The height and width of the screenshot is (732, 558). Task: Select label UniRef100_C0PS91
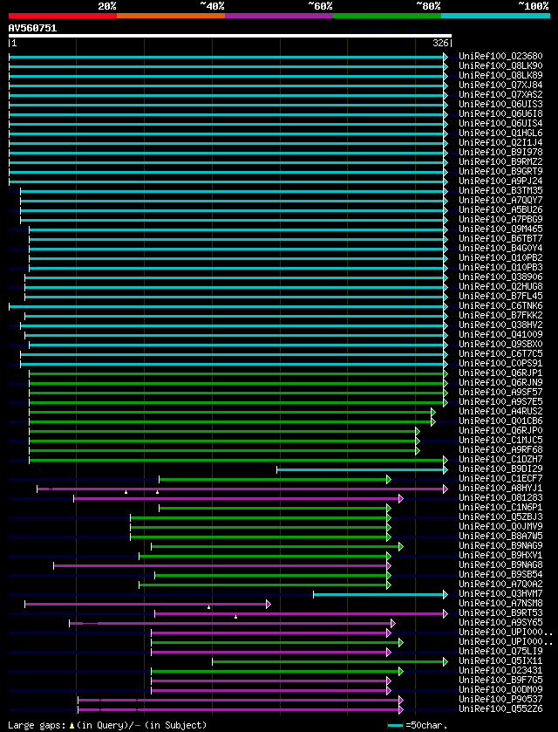[500, 364]
